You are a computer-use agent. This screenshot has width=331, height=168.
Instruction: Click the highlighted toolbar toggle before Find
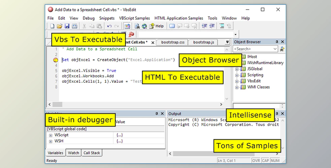[127, 26]
